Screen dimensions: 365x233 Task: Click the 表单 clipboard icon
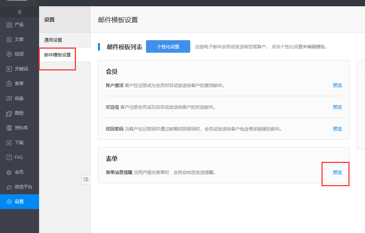(x=9, y=84)
